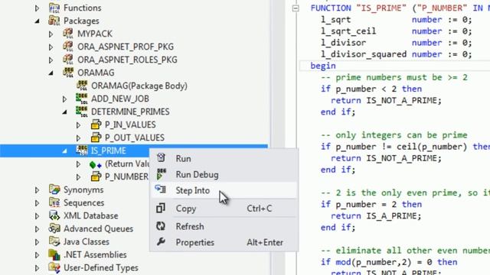The image size is (490, 275).
Task: Click the User-Defined Types folder icon
Action: 54,267
